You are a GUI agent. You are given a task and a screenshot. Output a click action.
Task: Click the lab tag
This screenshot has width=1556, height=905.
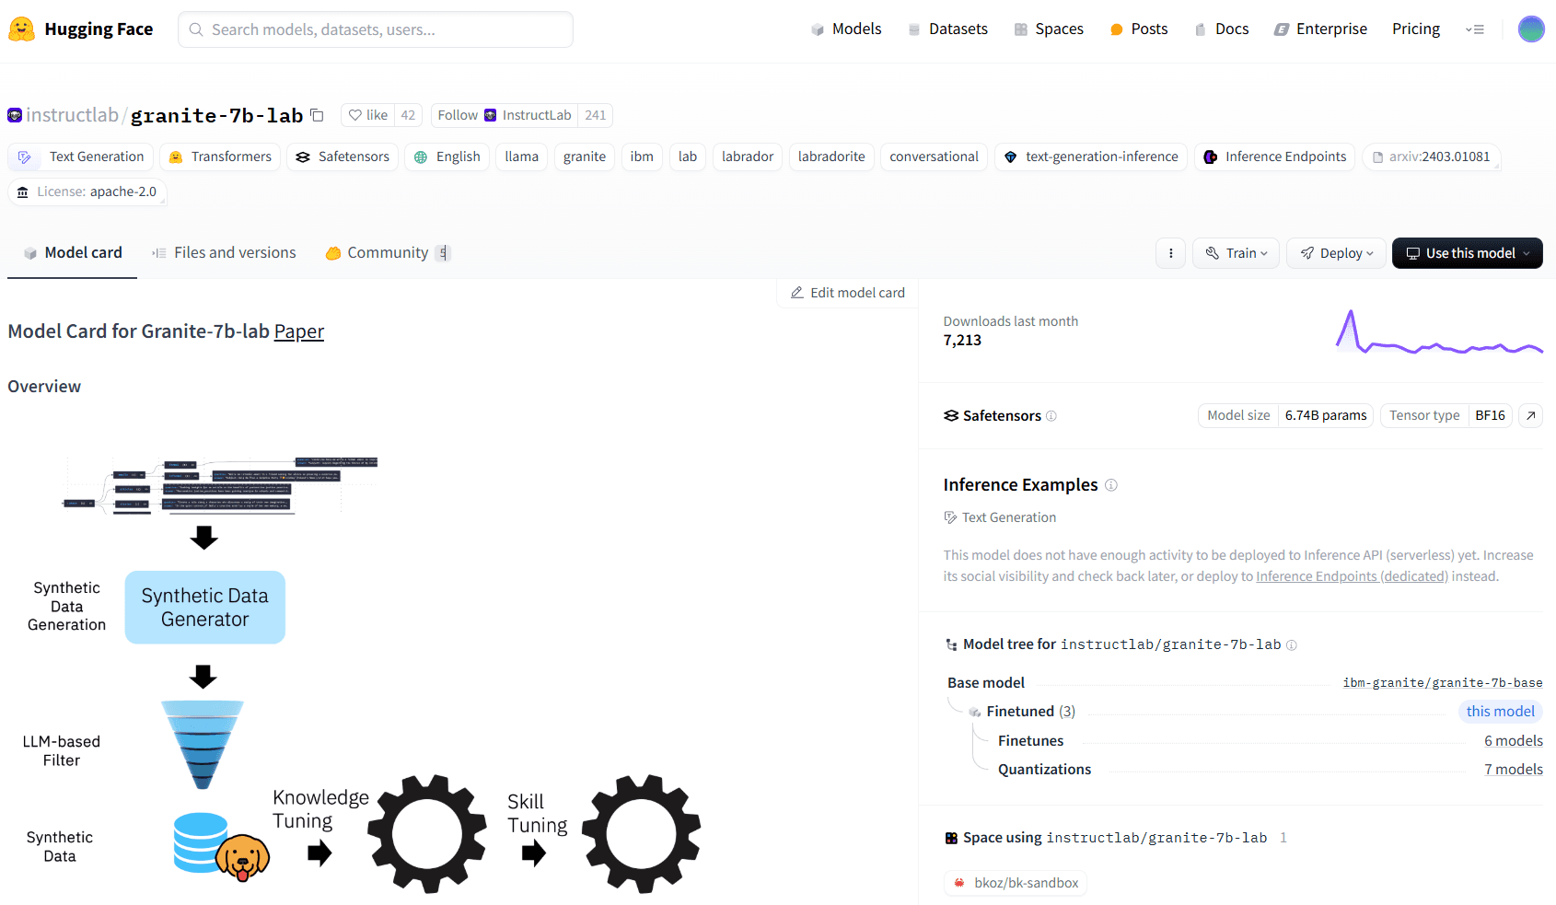click(688, 157)
